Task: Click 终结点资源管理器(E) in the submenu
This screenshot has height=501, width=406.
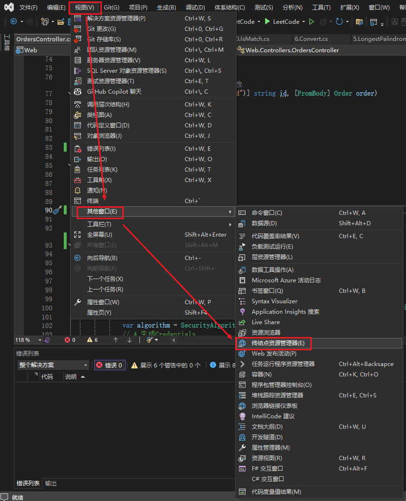Action: (x=319, y=343)
